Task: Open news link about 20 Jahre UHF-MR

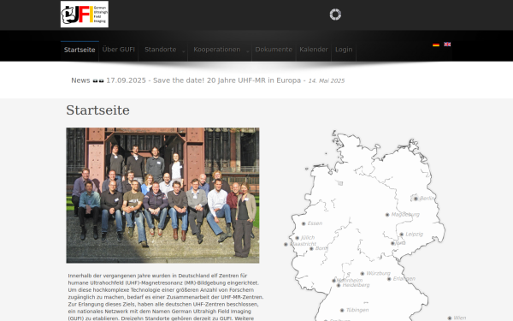Action: click(203, 80)
